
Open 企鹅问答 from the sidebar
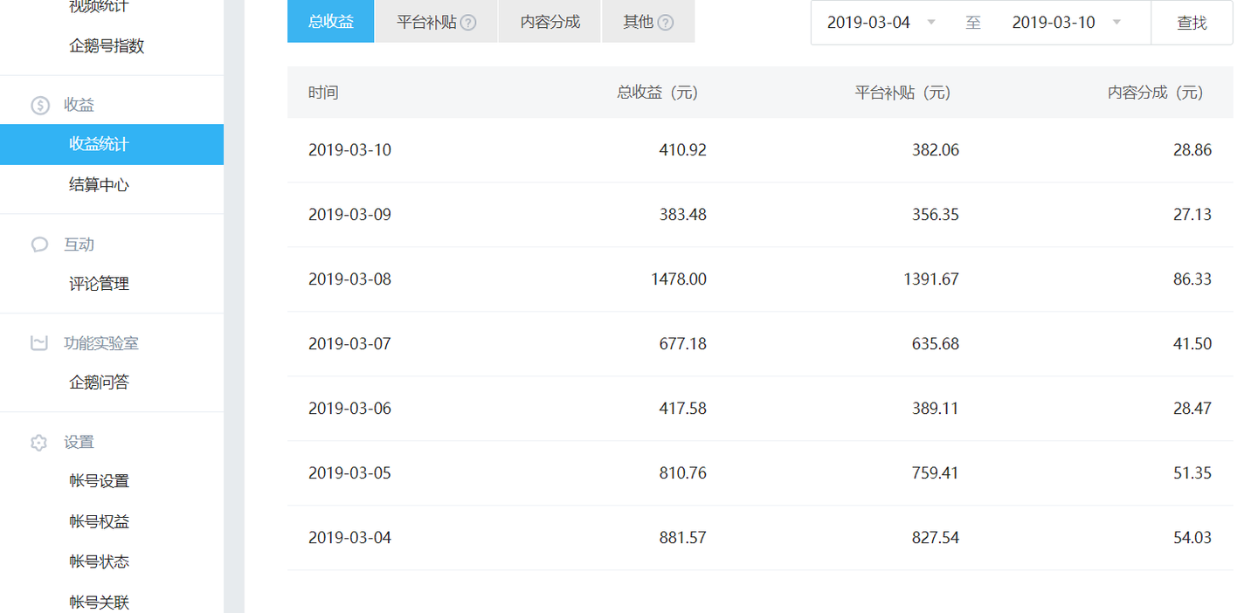tap(99, 382)
